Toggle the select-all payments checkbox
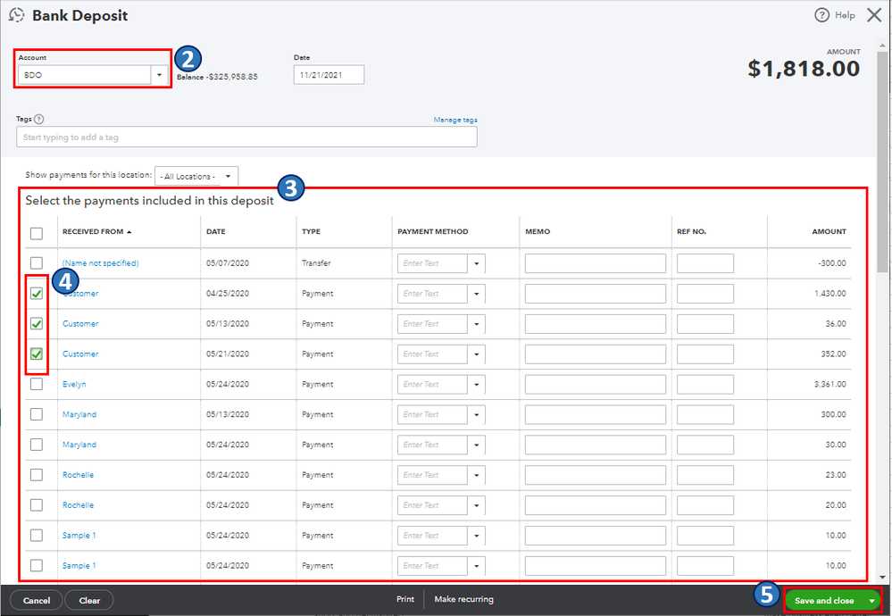Viewport: 892px width, 616px height. point(37,233)
